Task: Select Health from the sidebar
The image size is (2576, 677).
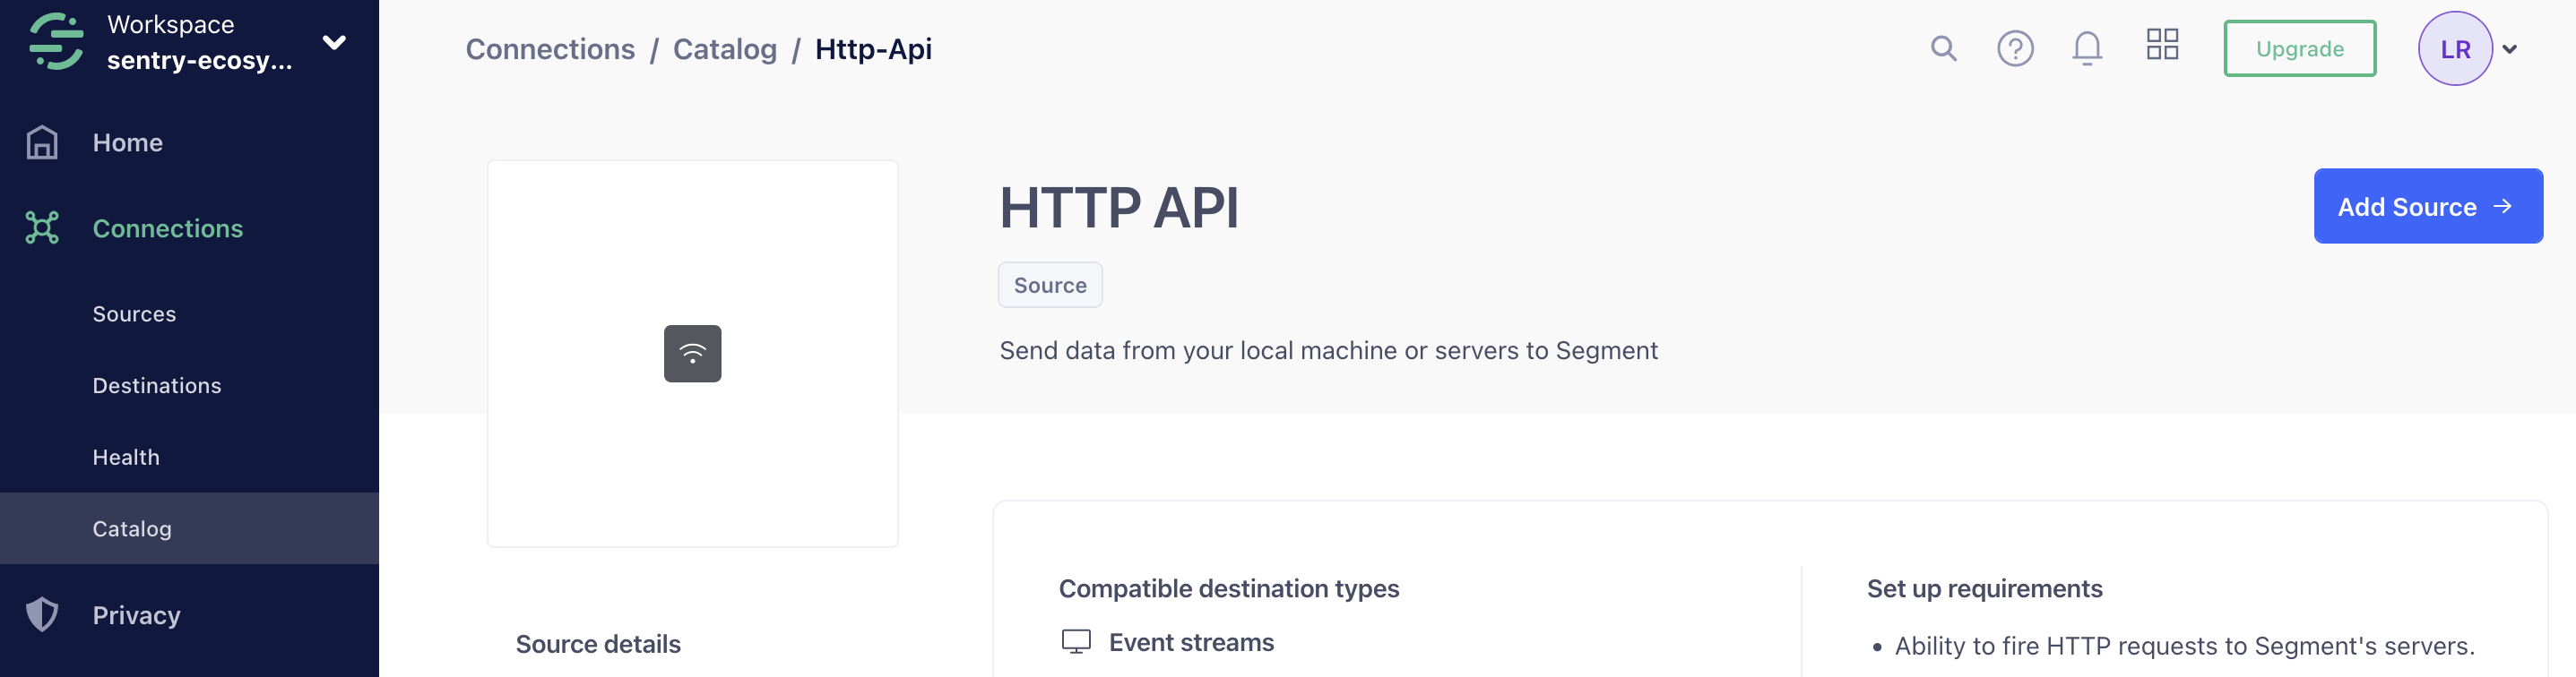Action: (x=126, y=457)
